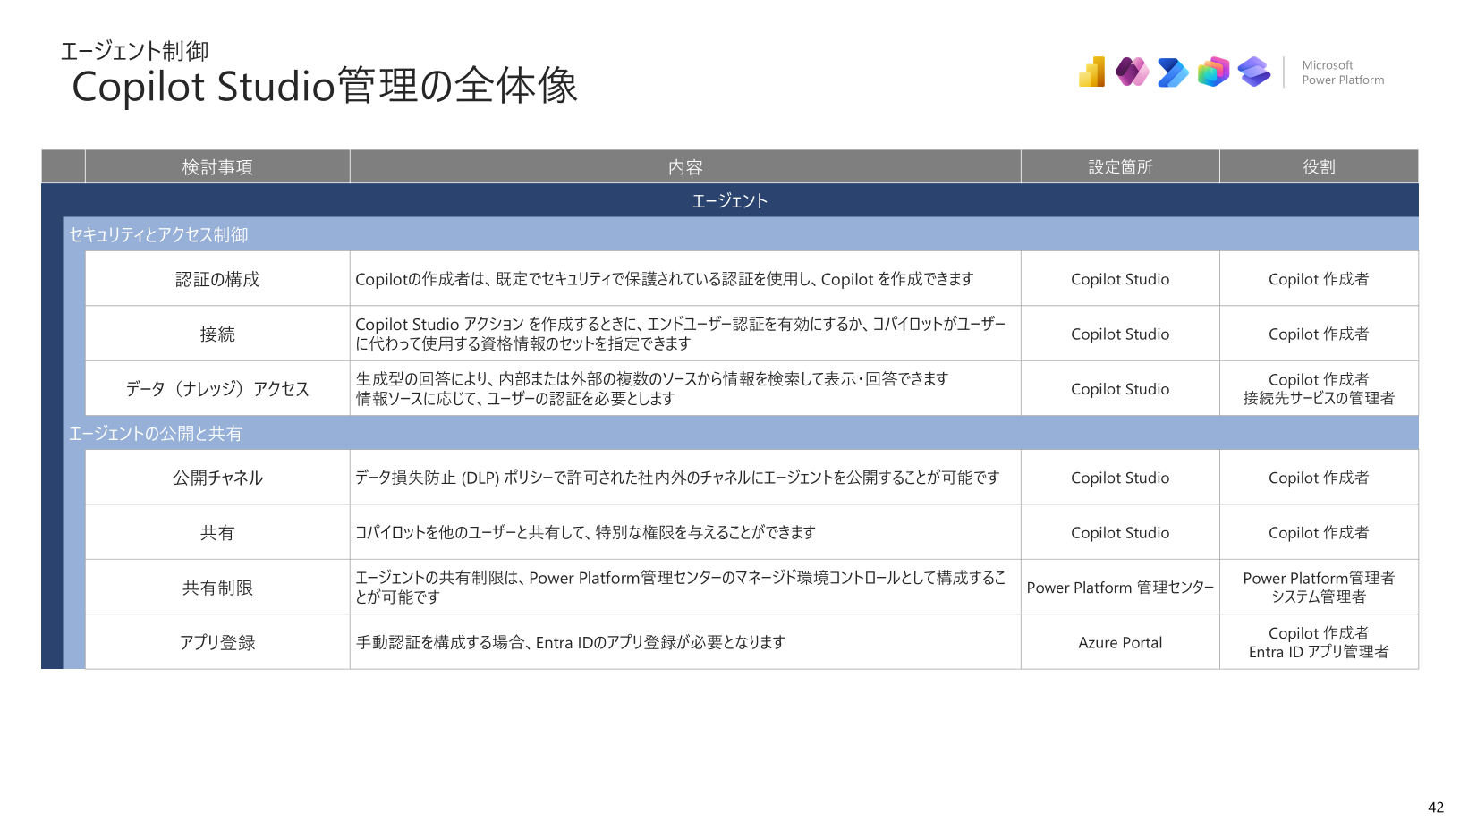Select 'Copilot Studio' in the 公開チャネル row
Image resolution: width=1460 pixels, height=821 pixels.
(x=1120, y=478)
